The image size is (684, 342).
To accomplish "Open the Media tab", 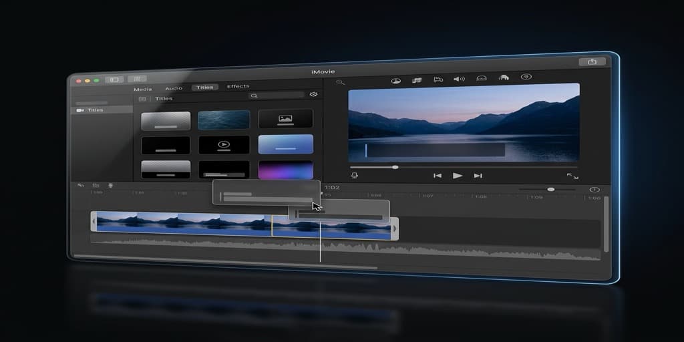I will pyautogui.click(x=143, y=90).
